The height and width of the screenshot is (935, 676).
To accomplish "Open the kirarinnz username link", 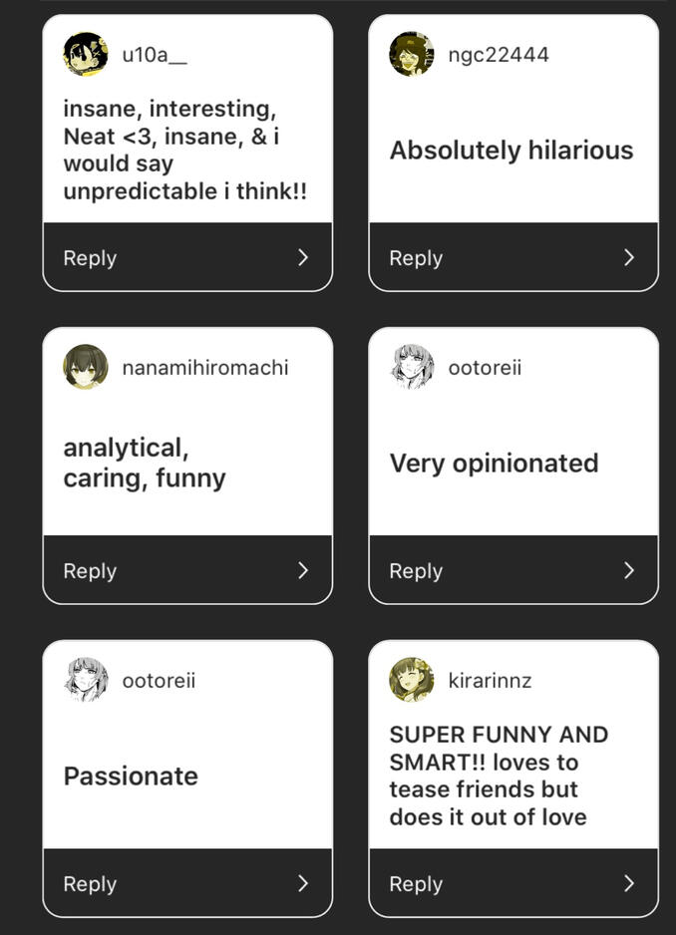I will coord(490,681).
